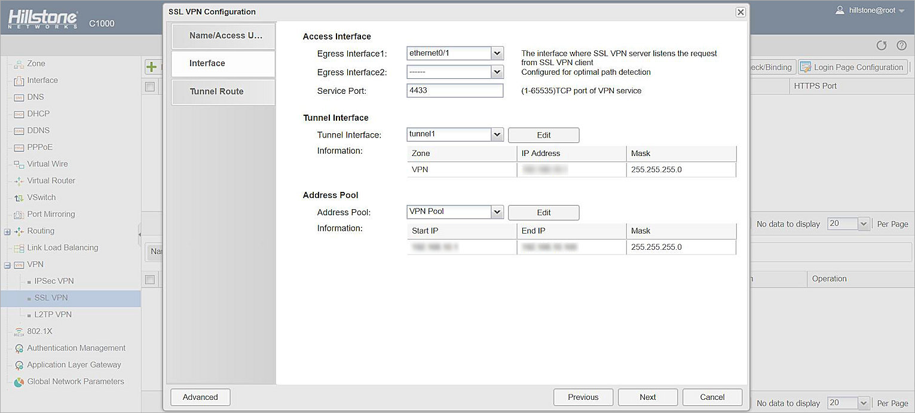Click the Global Network Parameters icon

[19, 382]
